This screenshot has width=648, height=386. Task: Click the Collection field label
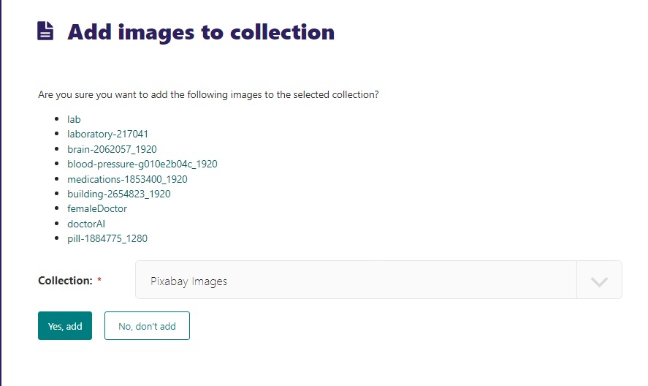pyautogui.click(x=65, y=281)
